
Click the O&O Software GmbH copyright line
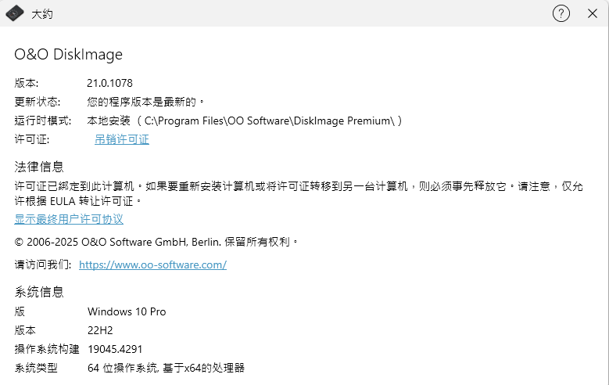pyautogui.click(x=156, y=241)
